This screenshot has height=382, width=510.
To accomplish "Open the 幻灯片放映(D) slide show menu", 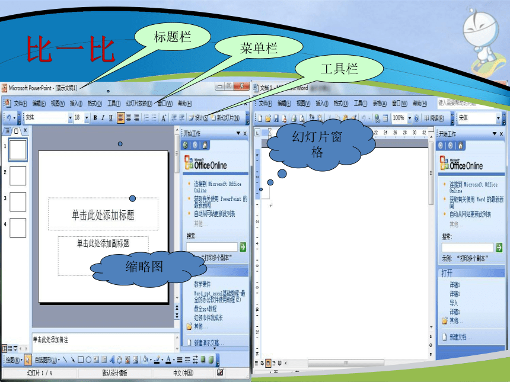I will point(139,103).
